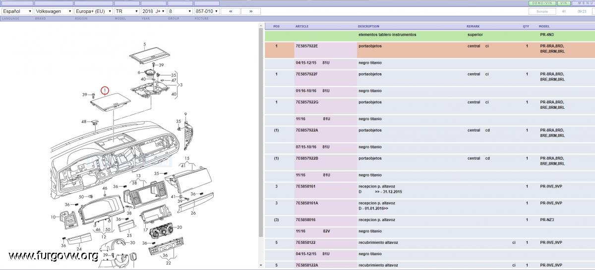The height and width of the screenshot is (270, 595).
Task: Open the Year dropdown showing 2018 J+
Action: click(153, 11)
